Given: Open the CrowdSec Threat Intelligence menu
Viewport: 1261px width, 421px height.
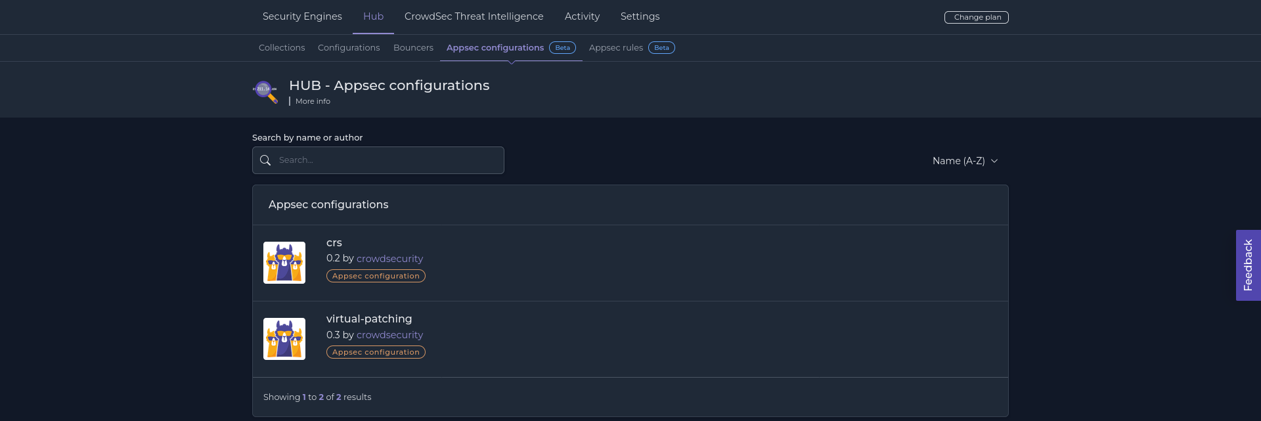Looking at the screenshot, I should tap(474, 16).
